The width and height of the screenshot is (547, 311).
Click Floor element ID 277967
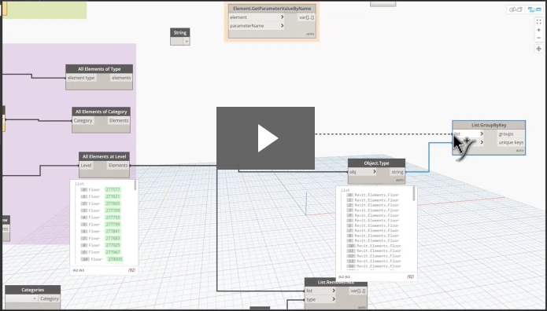[113, 252]
